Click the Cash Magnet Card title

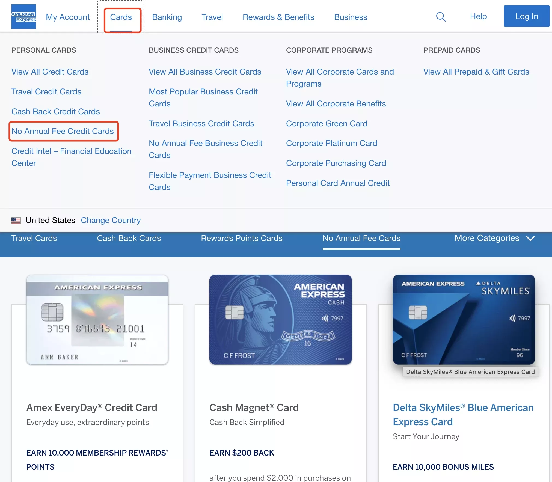[x=254, y=407]
